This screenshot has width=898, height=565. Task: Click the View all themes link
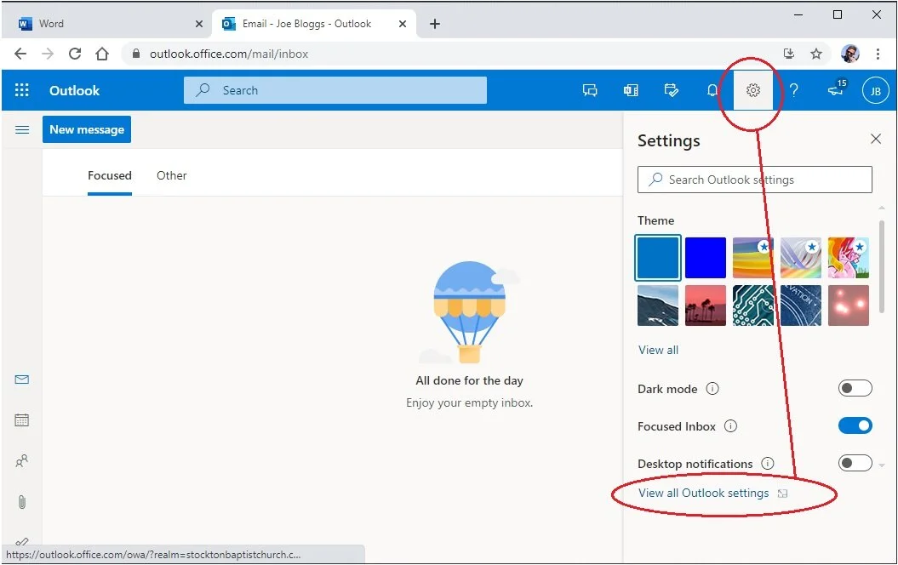(x=658, y=350)
